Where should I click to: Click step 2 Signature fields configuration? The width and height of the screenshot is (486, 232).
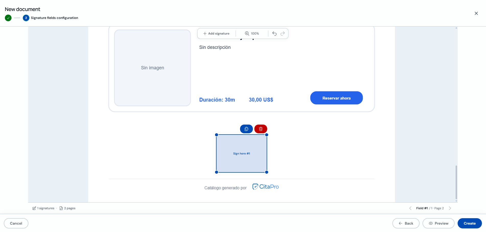[x=51, y=18]
